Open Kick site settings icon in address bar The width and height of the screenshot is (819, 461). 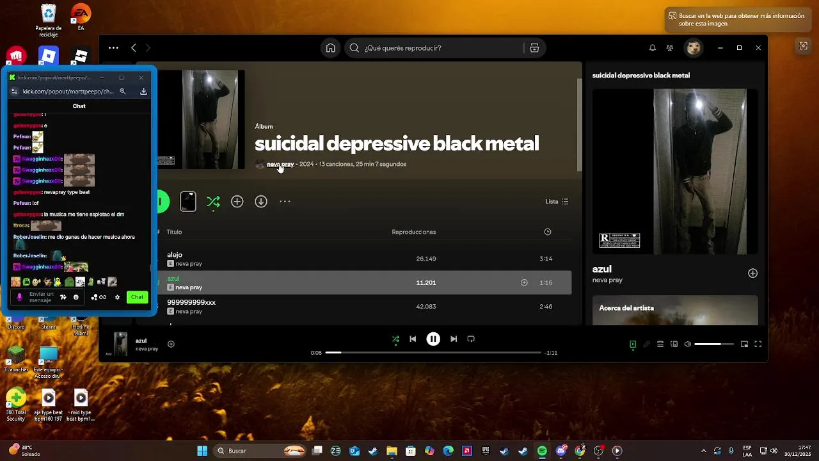15,92
